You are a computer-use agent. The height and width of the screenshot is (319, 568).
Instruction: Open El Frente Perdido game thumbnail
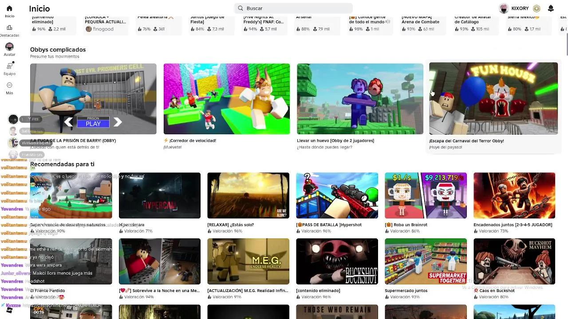[x=71, y=261]
